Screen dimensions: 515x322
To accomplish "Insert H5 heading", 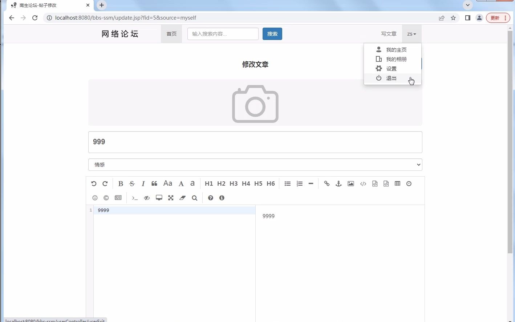I will pyautogui.click(x=258, y=184).
